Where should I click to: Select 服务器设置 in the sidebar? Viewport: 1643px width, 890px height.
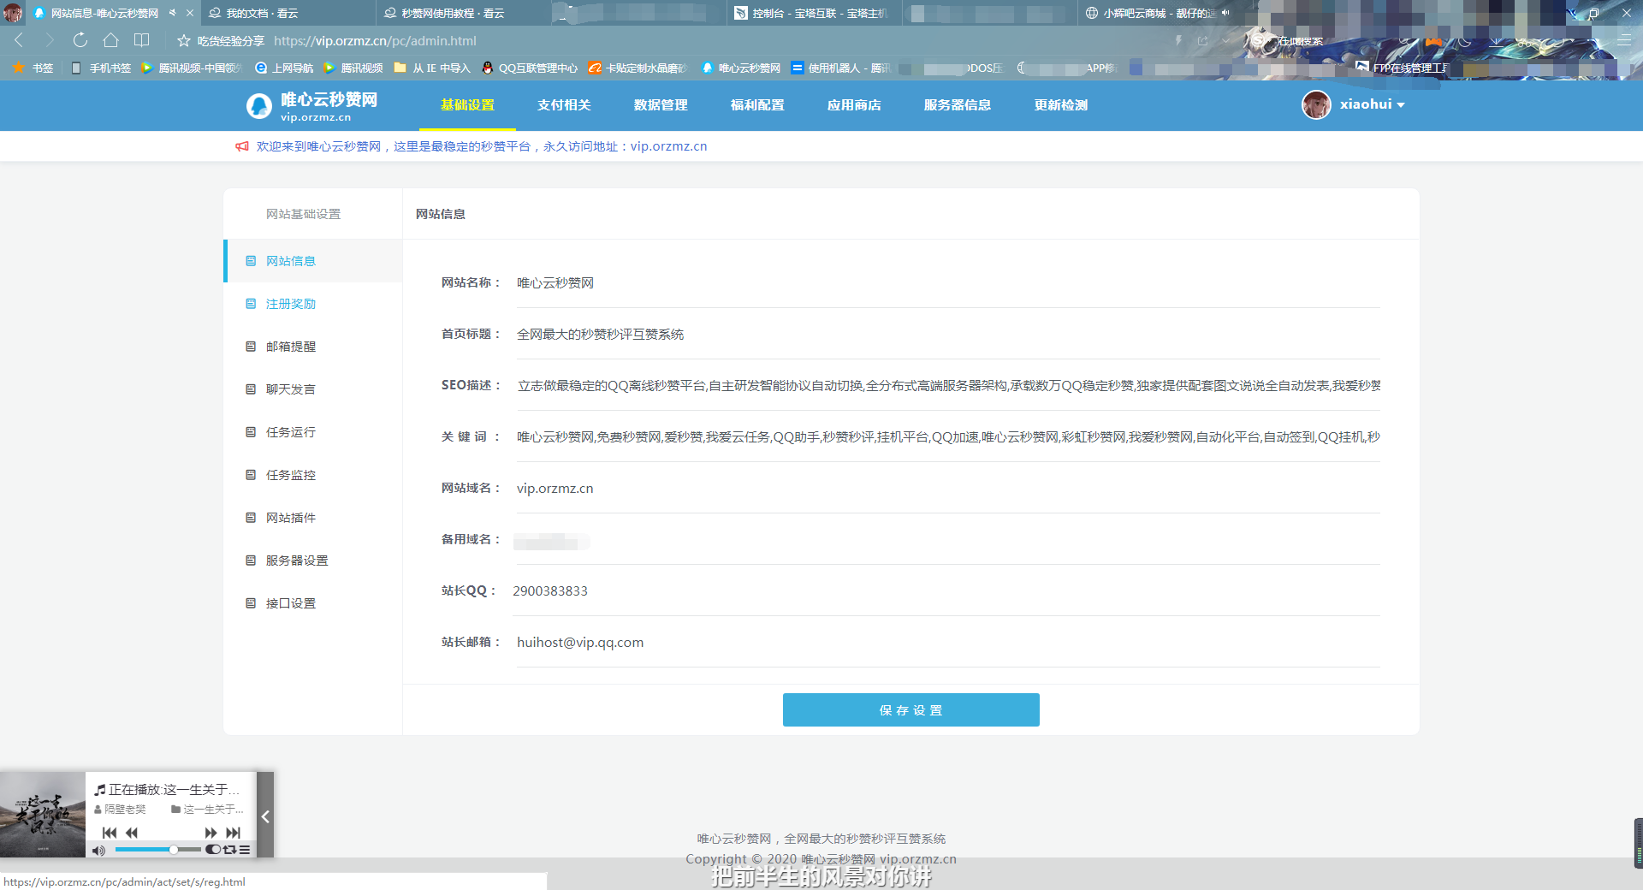click(313, 561)
